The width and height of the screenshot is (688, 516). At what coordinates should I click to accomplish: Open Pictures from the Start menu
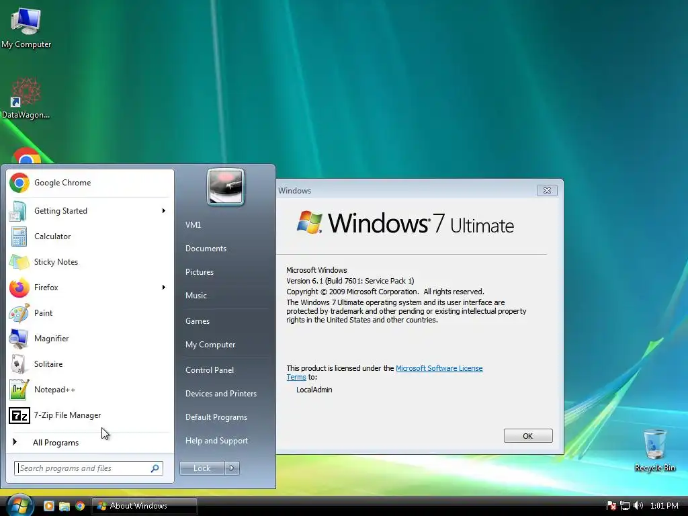(199, 272)
